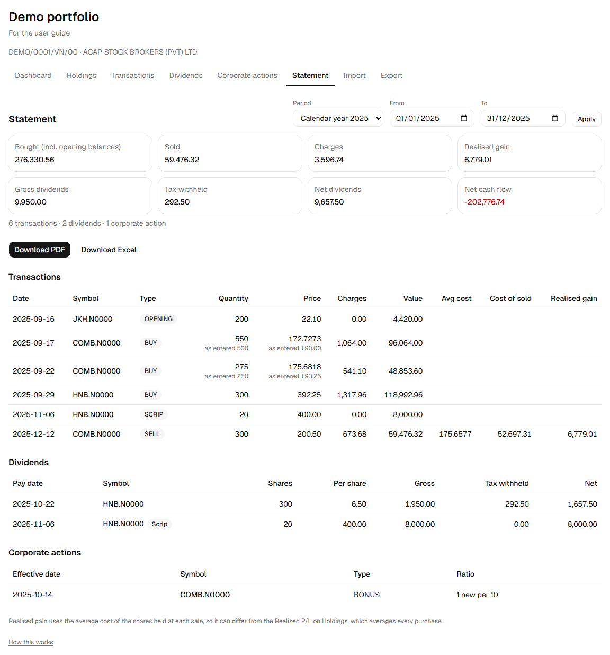Click the Apply button

(587, 119)
